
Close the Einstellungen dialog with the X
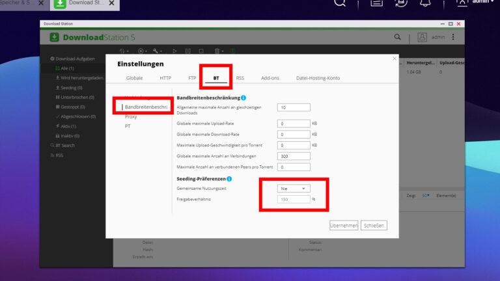[395, 59]
